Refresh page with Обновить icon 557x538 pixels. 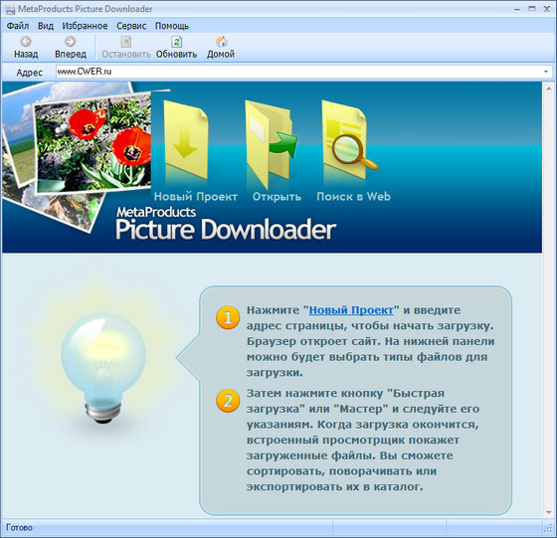point(177,42)
